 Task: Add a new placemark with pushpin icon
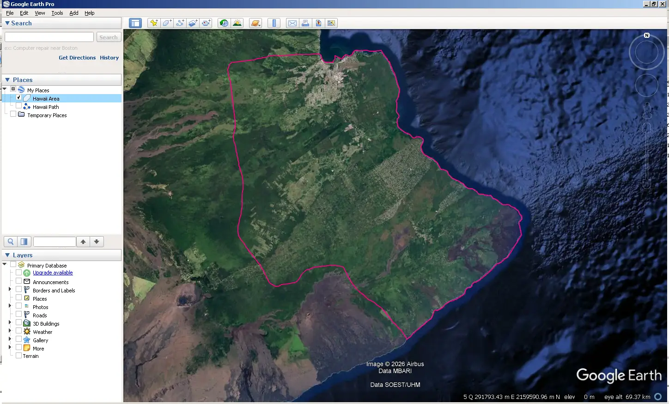(x=154, y=23)
